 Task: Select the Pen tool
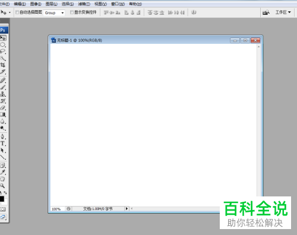coord(3,136)
